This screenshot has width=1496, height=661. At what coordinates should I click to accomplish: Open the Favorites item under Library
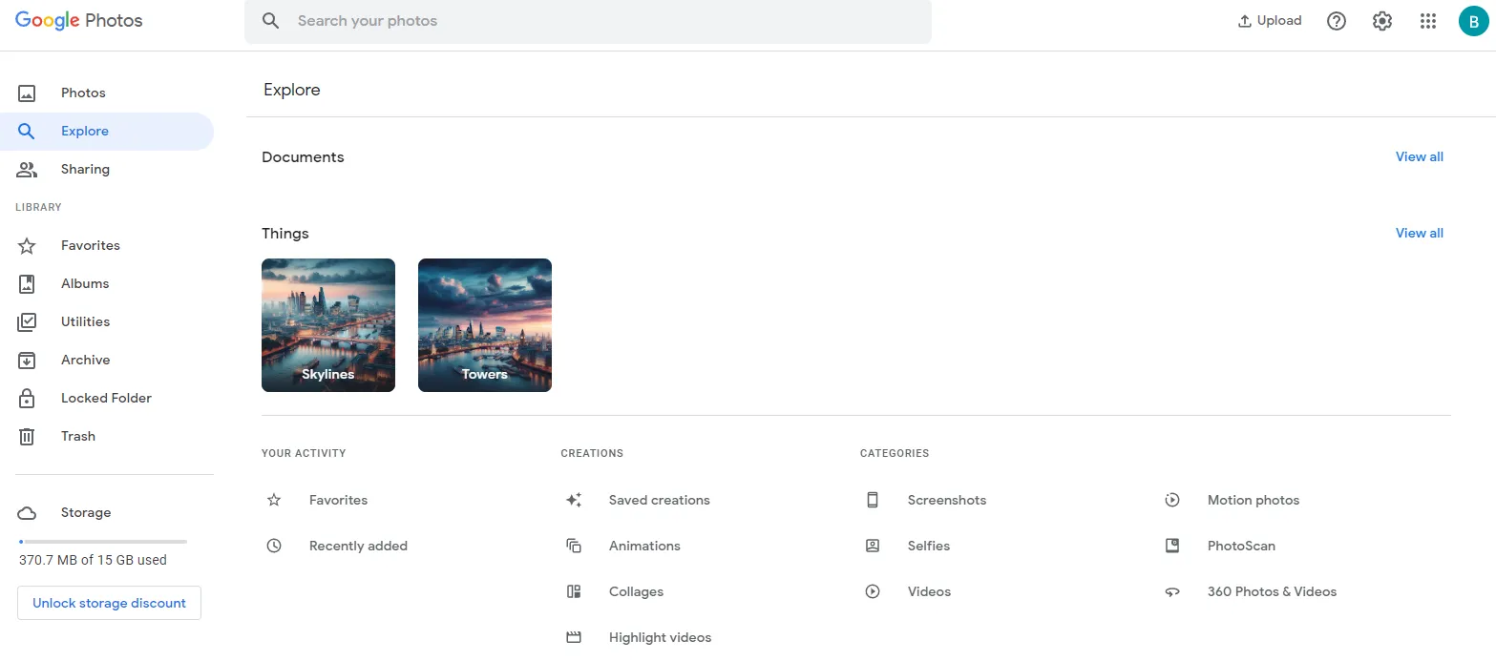tap(90, 245)
